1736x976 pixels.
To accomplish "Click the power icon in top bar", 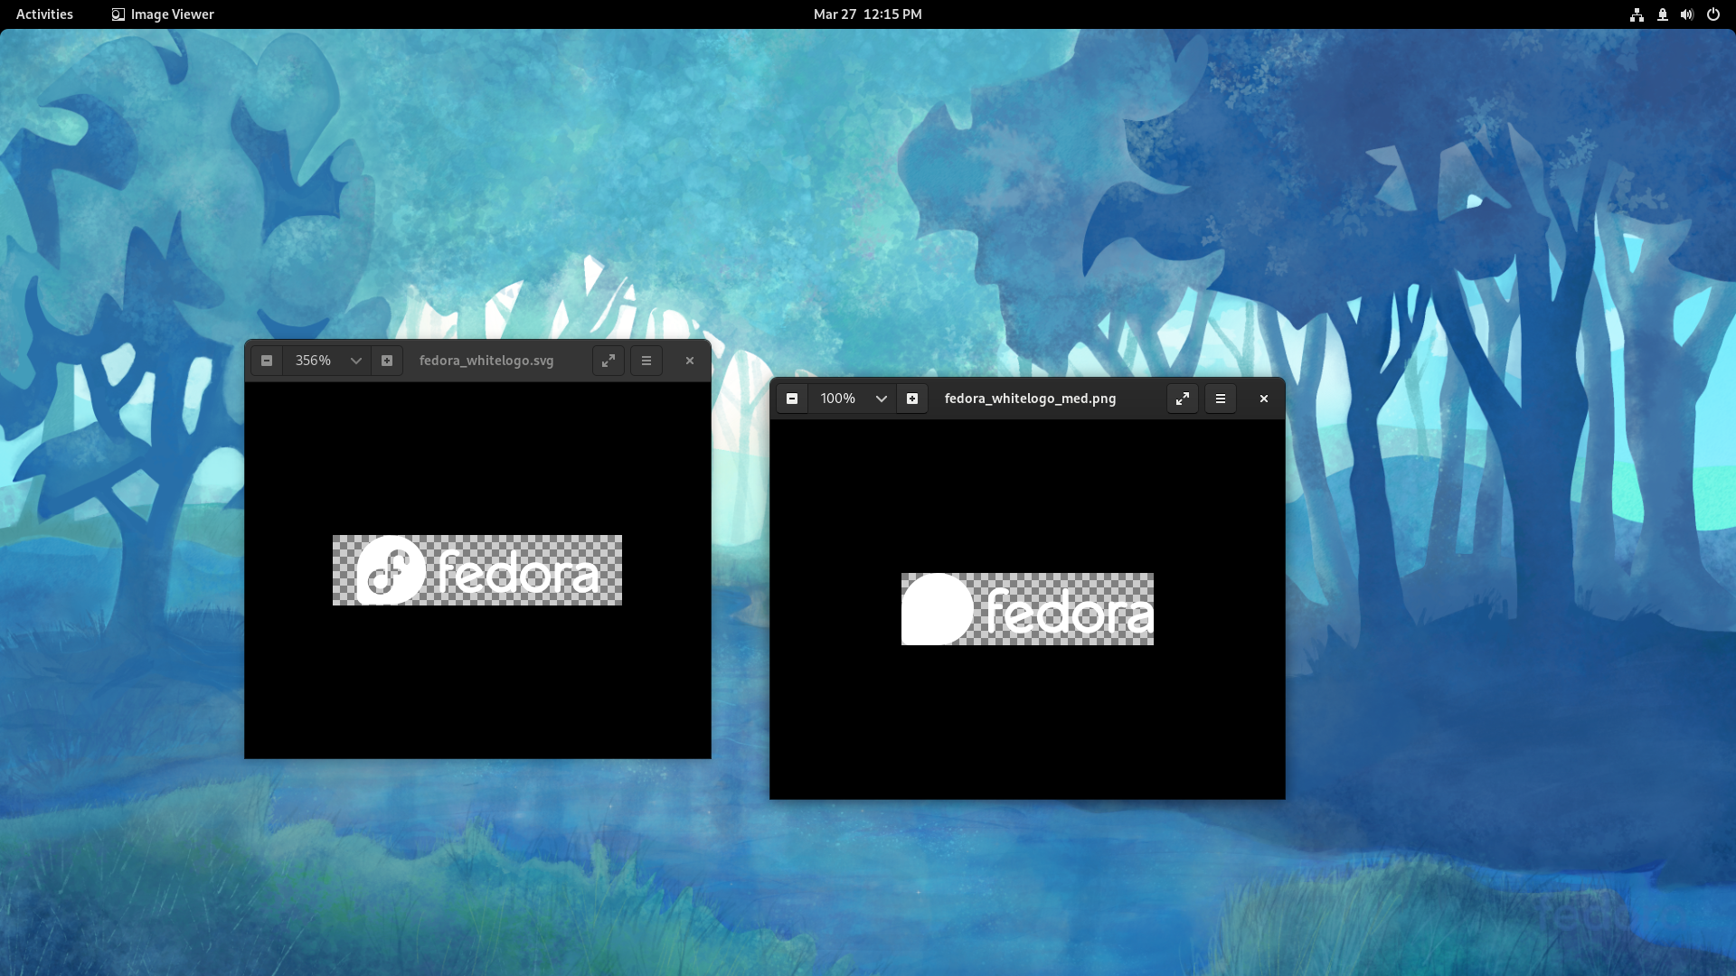I will (x=1712, y=14).
